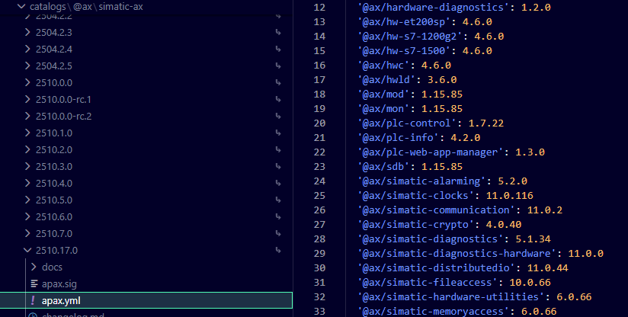Click '@ax/simatic-distributedio' key in editor
The width and height of the screenshot is (628, 317).
436,267
